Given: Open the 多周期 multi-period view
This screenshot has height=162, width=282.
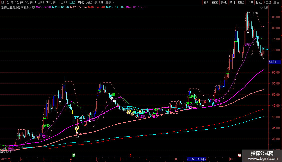Looking at the screenshot, I should (x=99, y=2).
